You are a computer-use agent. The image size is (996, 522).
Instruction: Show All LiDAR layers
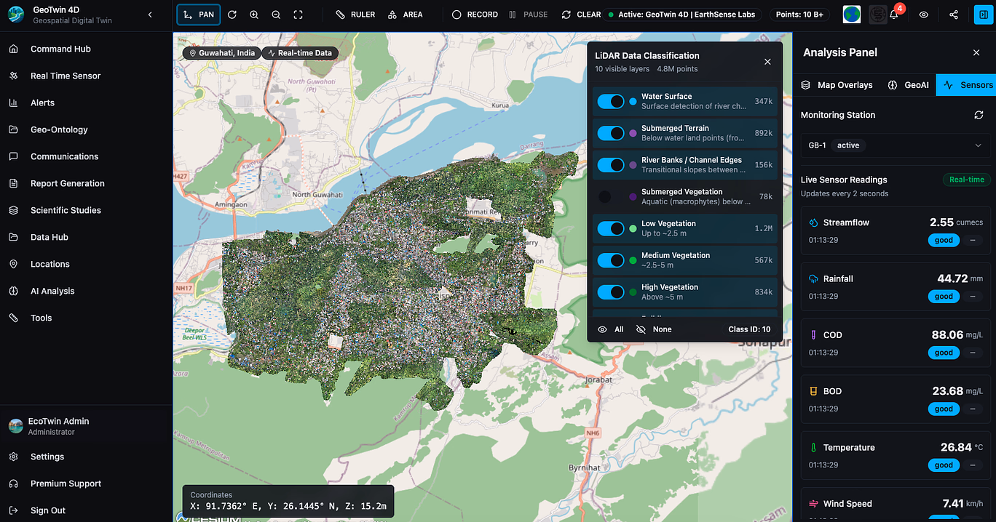pos(611,329)
